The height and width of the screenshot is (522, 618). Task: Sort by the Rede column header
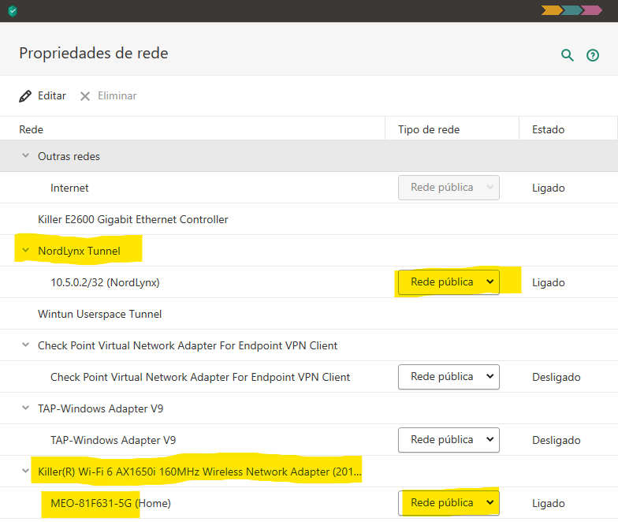[x=32, y=129]
